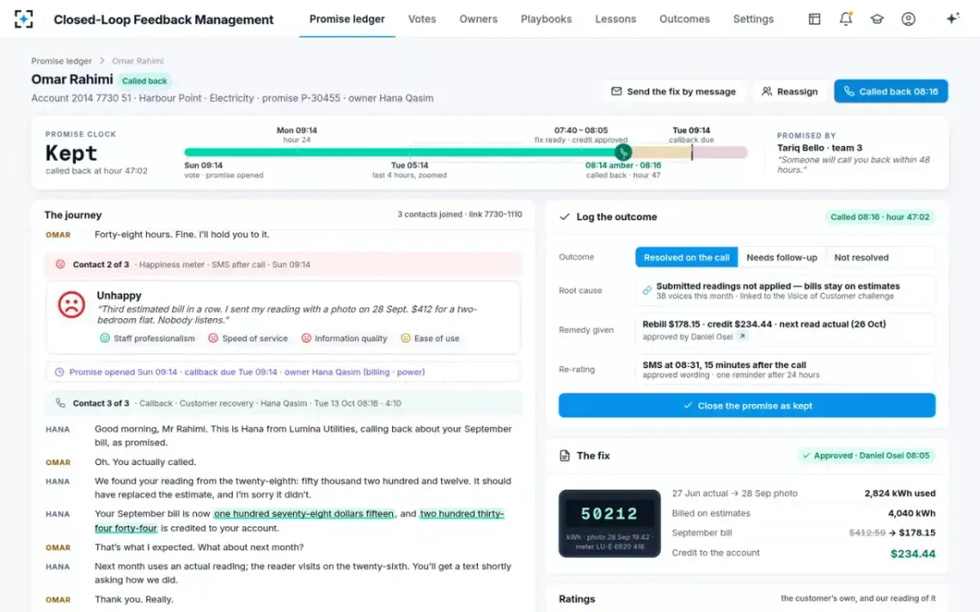Open the Promise opened Sun 09:14 link row
This screenshot has width=980, height=612.
(x=283, y=372)
